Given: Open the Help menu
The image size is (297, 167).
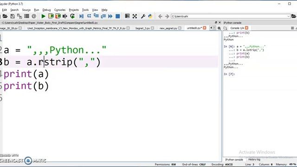Looking at the screenshot, I should point(104,10).
